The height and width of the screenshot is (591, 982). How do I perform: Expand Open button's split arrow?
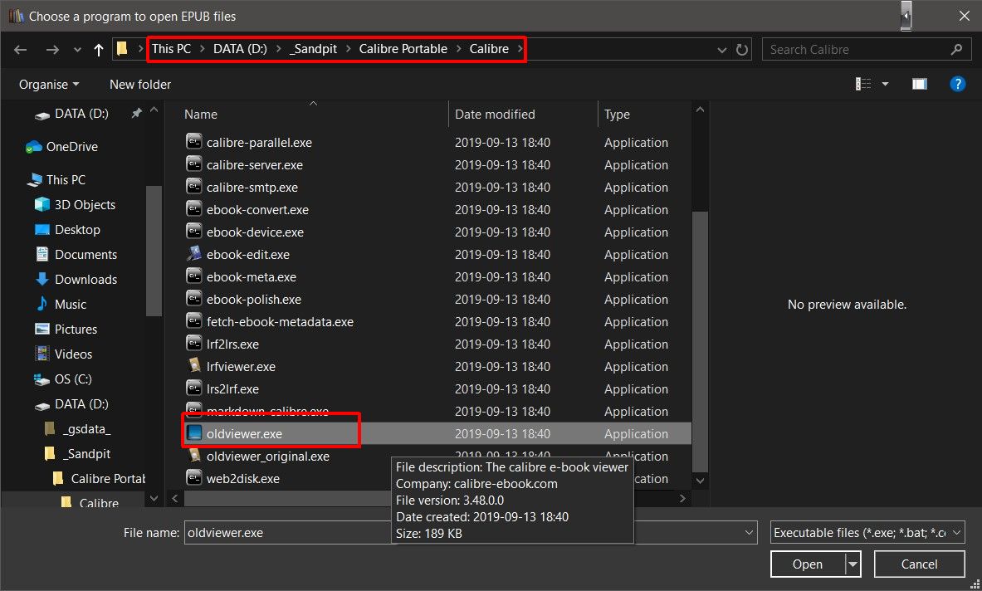(853, 564)
